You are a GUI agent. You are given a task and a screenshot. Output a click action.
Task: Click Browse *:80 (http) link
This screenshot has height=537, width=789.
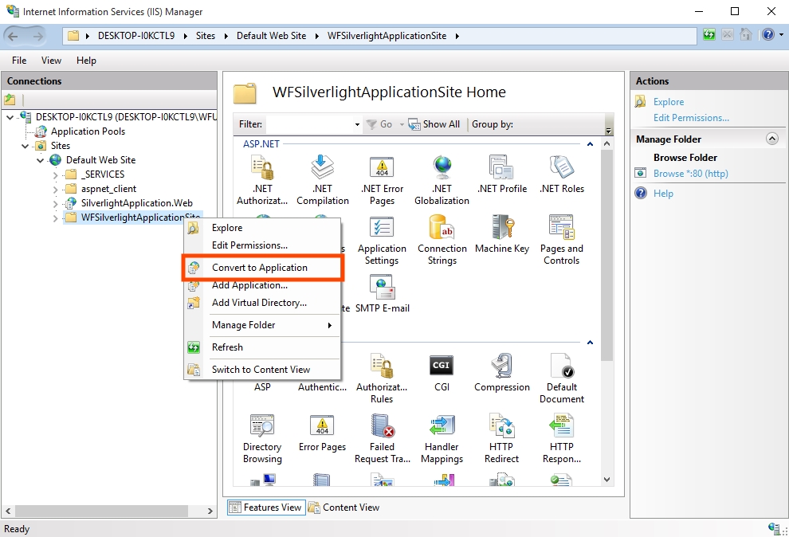coord(690,174)
